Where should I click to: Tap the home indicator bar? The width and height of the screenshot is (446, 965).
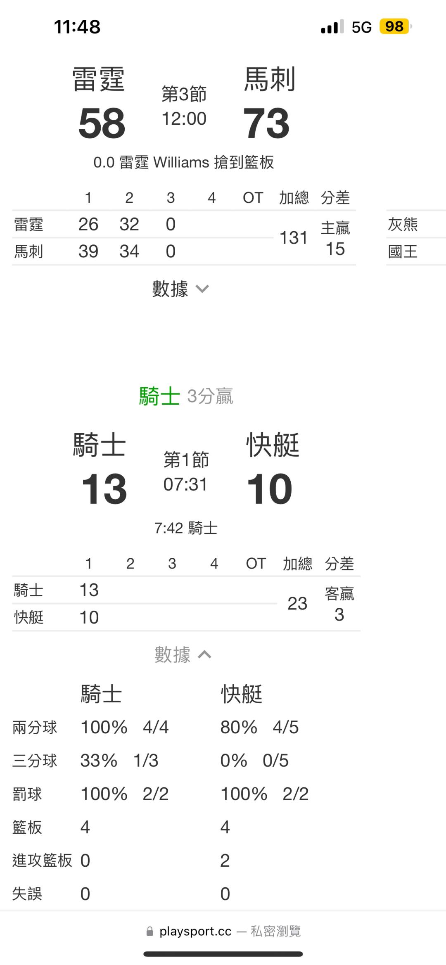[223, 954]
